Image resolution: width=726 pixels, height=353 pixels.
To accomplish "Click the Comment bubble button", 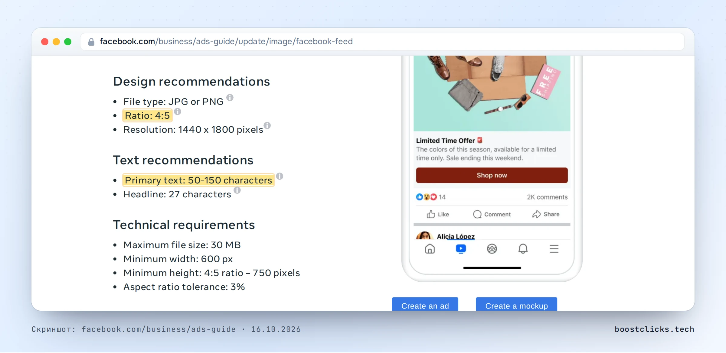I will click(492, 214).
